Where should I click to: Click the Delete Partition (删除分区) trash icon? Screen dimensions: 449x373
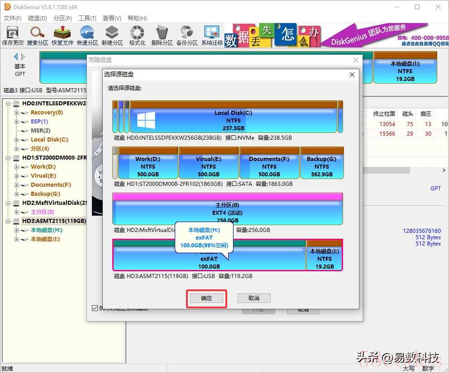pyautogui.click(x=162, y=35)
